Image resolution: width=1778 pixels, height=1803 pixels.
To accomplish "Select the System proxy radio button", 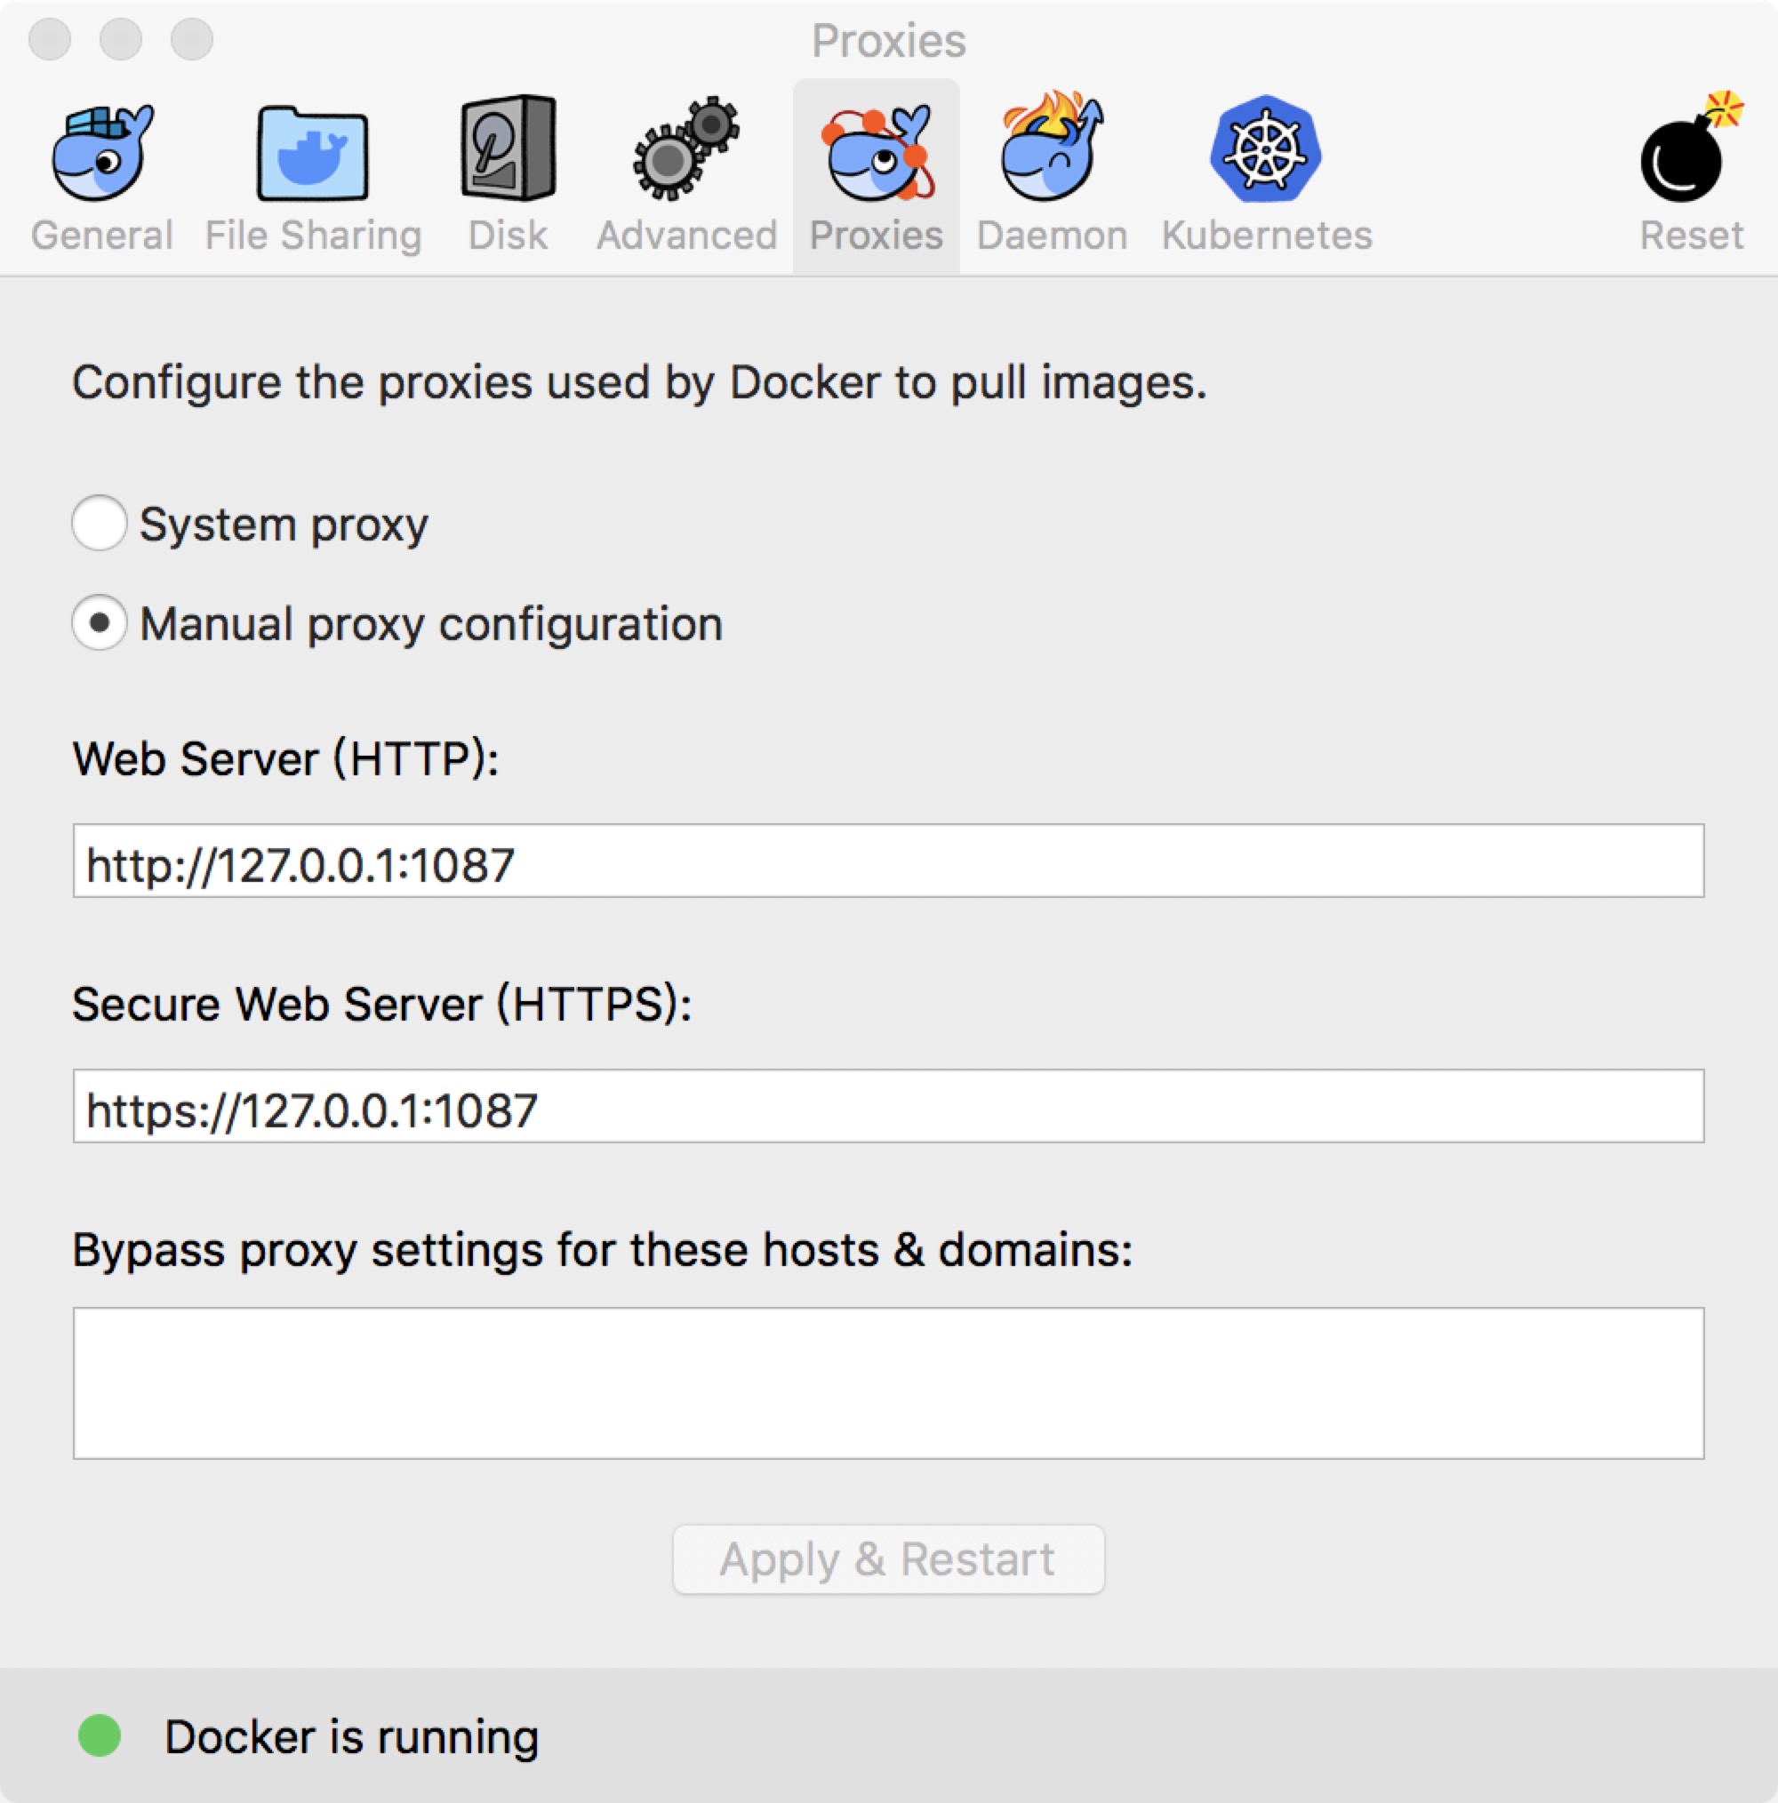I will [99, 523].
